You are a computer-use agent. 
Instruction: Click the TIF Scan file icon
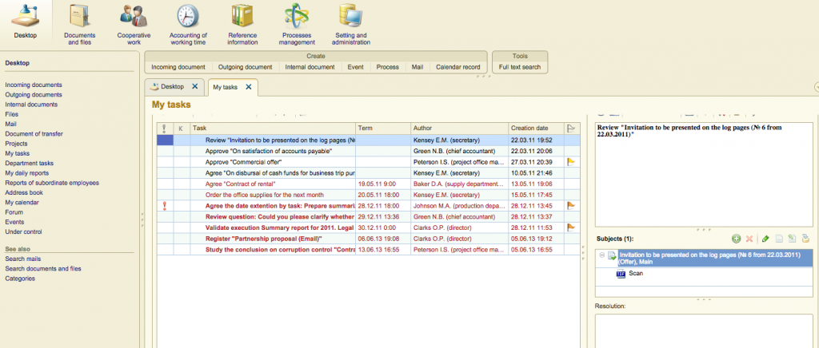[x=621, y=274]
